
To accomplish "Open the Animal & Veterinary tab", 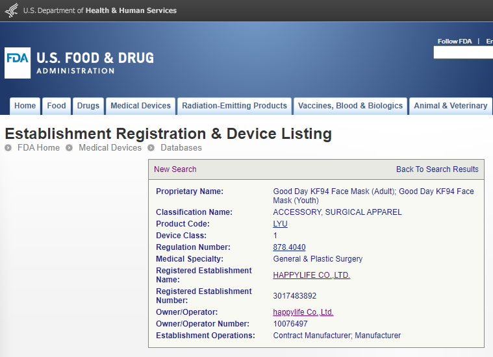I will 450,106.
